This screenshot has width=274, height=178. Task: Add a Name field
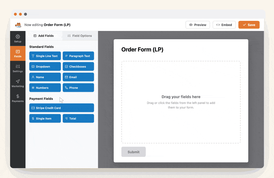[x=45, y=77]
